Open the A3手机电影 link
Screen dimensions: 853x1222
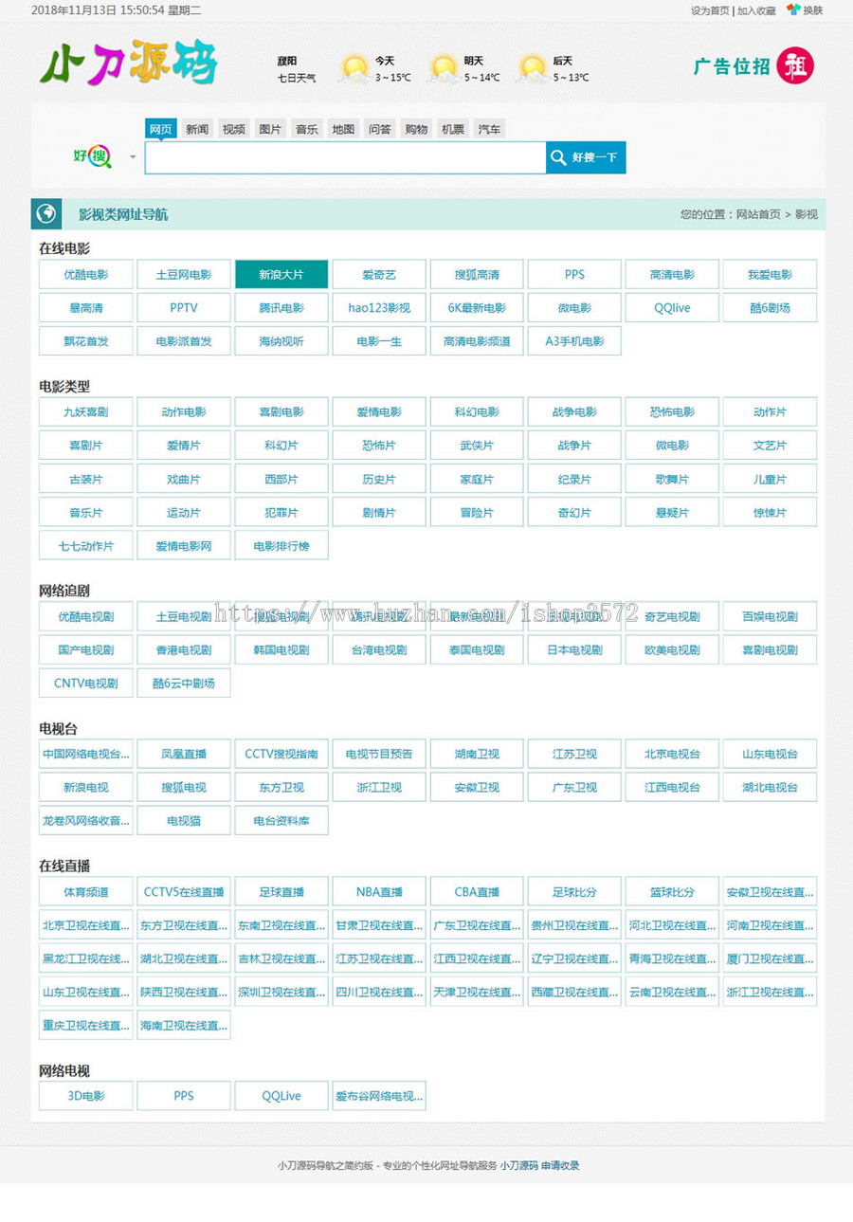(574, 341)
